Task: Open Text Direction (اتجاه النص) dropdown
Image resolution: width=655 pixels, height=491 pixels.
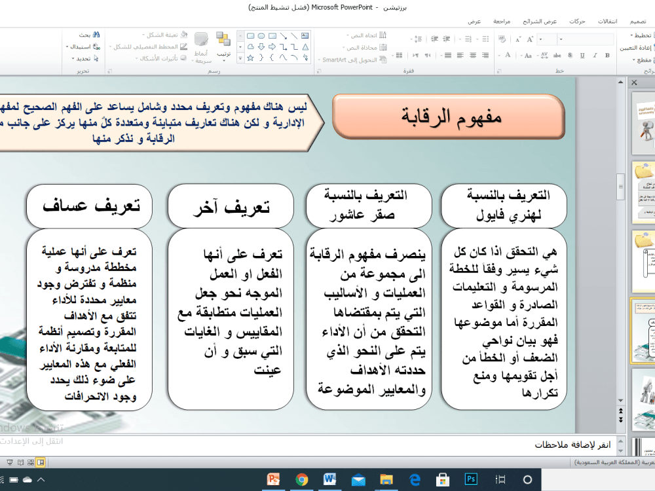Action: [366, 35]
